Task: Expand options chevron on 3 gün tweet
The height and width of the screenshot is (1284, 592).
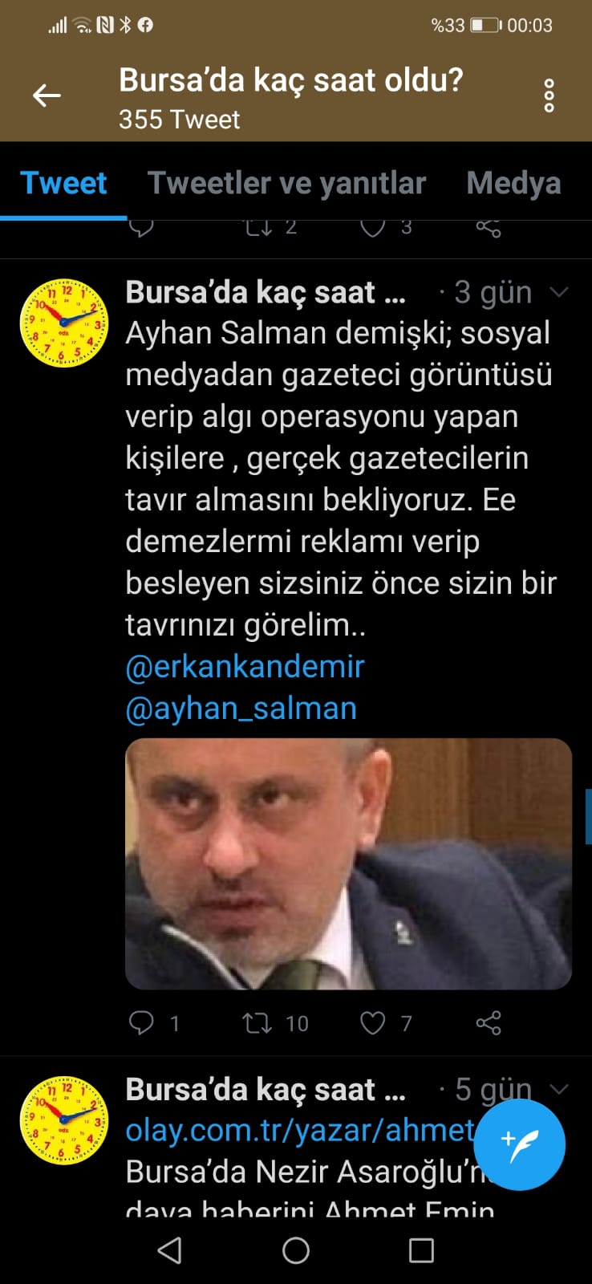Action: click(559, 292)
